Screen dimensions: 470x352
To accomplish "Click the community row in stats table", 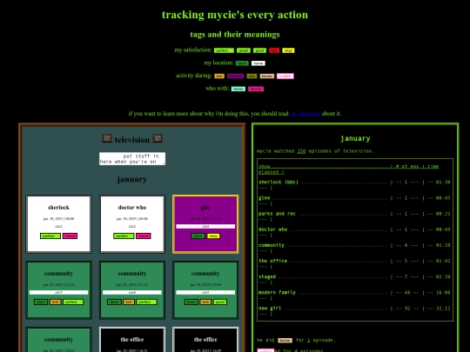I will (354, 248).
